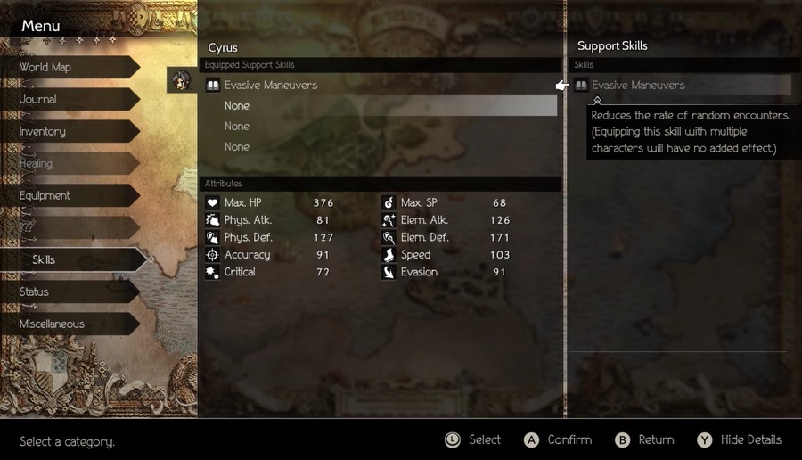
Task: Click the Evasion attribute icon
Action: 389,272
